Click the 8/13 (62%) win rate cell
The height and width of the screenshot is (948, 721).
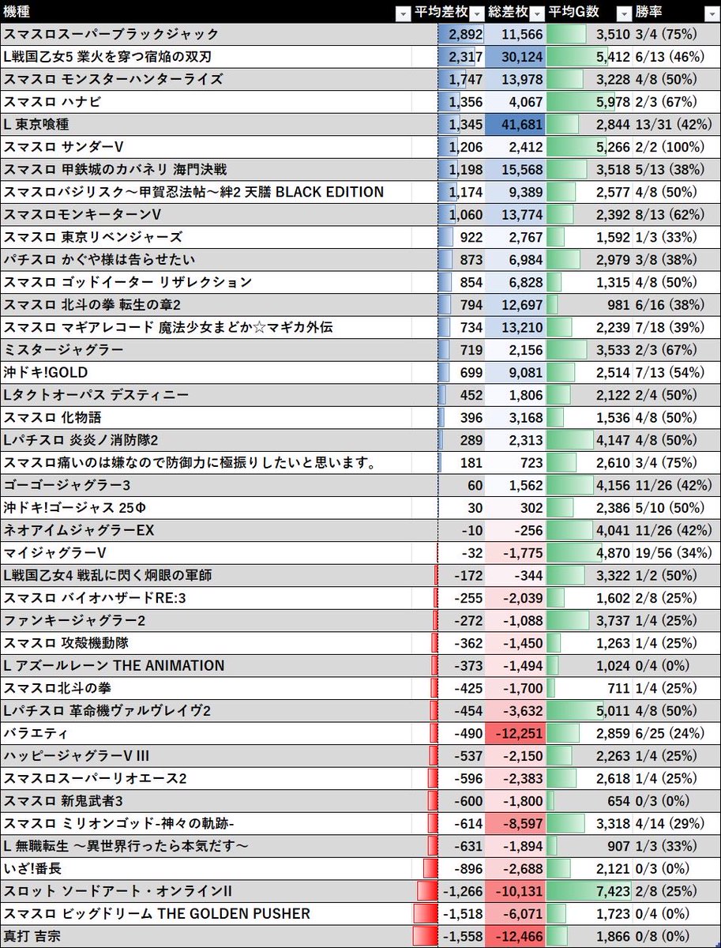(676, 215)
